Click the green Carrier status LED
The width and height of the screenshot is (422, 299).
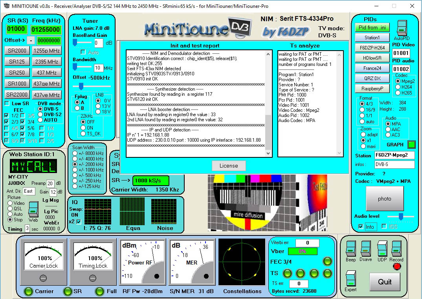28,292
